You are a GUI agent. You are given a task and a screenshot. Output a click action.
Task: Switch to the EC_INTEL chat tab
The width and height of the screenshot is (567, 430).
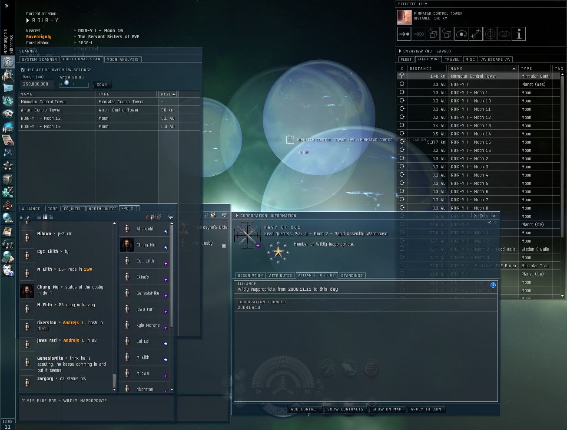73,209
